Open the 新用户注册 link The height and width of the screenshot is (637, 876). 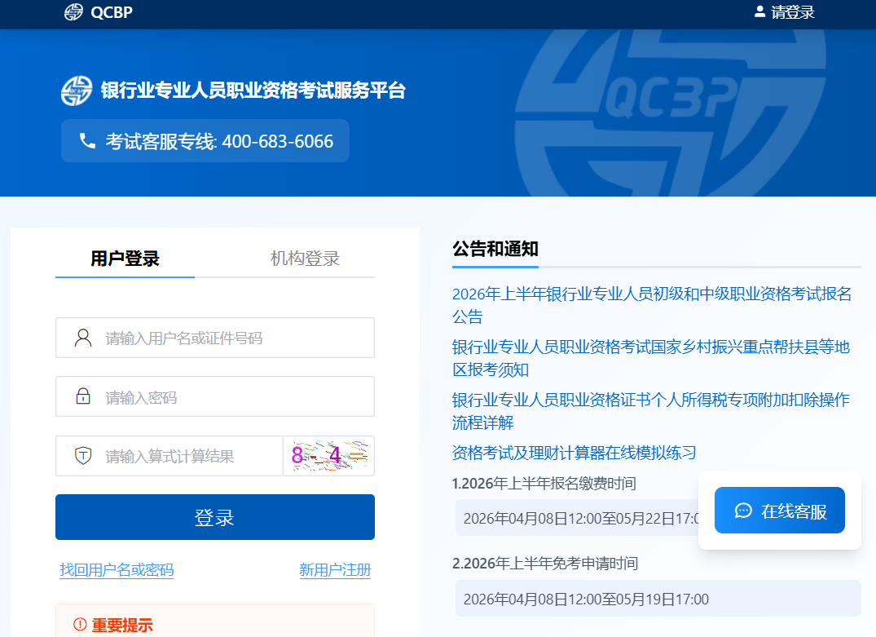pyautogui.click(x=335, y=570)
